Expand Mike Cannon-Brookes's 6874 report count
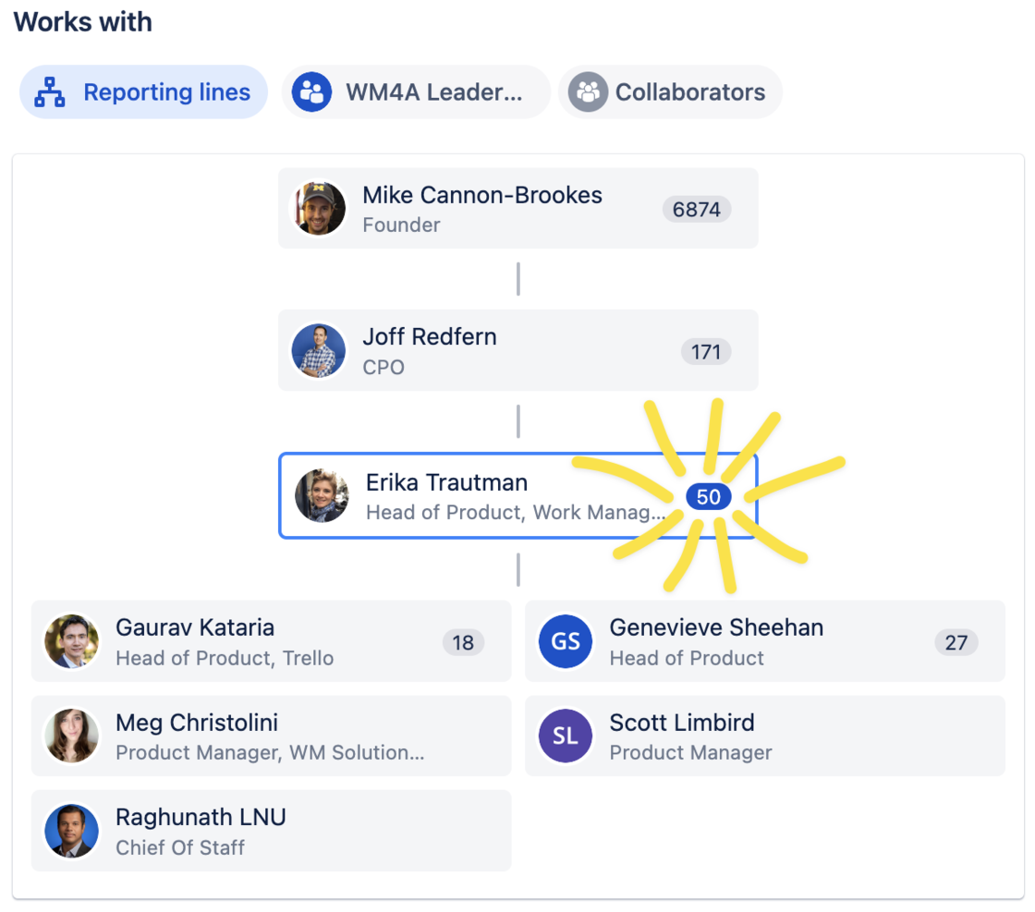The height and width of the screenshot is (912, 1035). [x=697, y=209]
